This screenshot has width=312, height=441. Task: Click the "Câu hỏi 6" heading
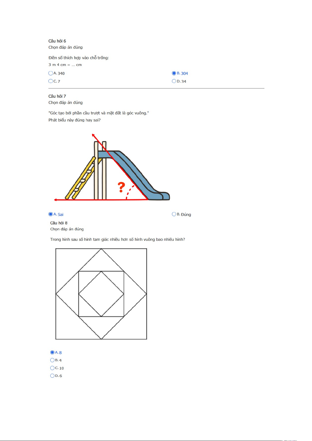tap(57, 41)
